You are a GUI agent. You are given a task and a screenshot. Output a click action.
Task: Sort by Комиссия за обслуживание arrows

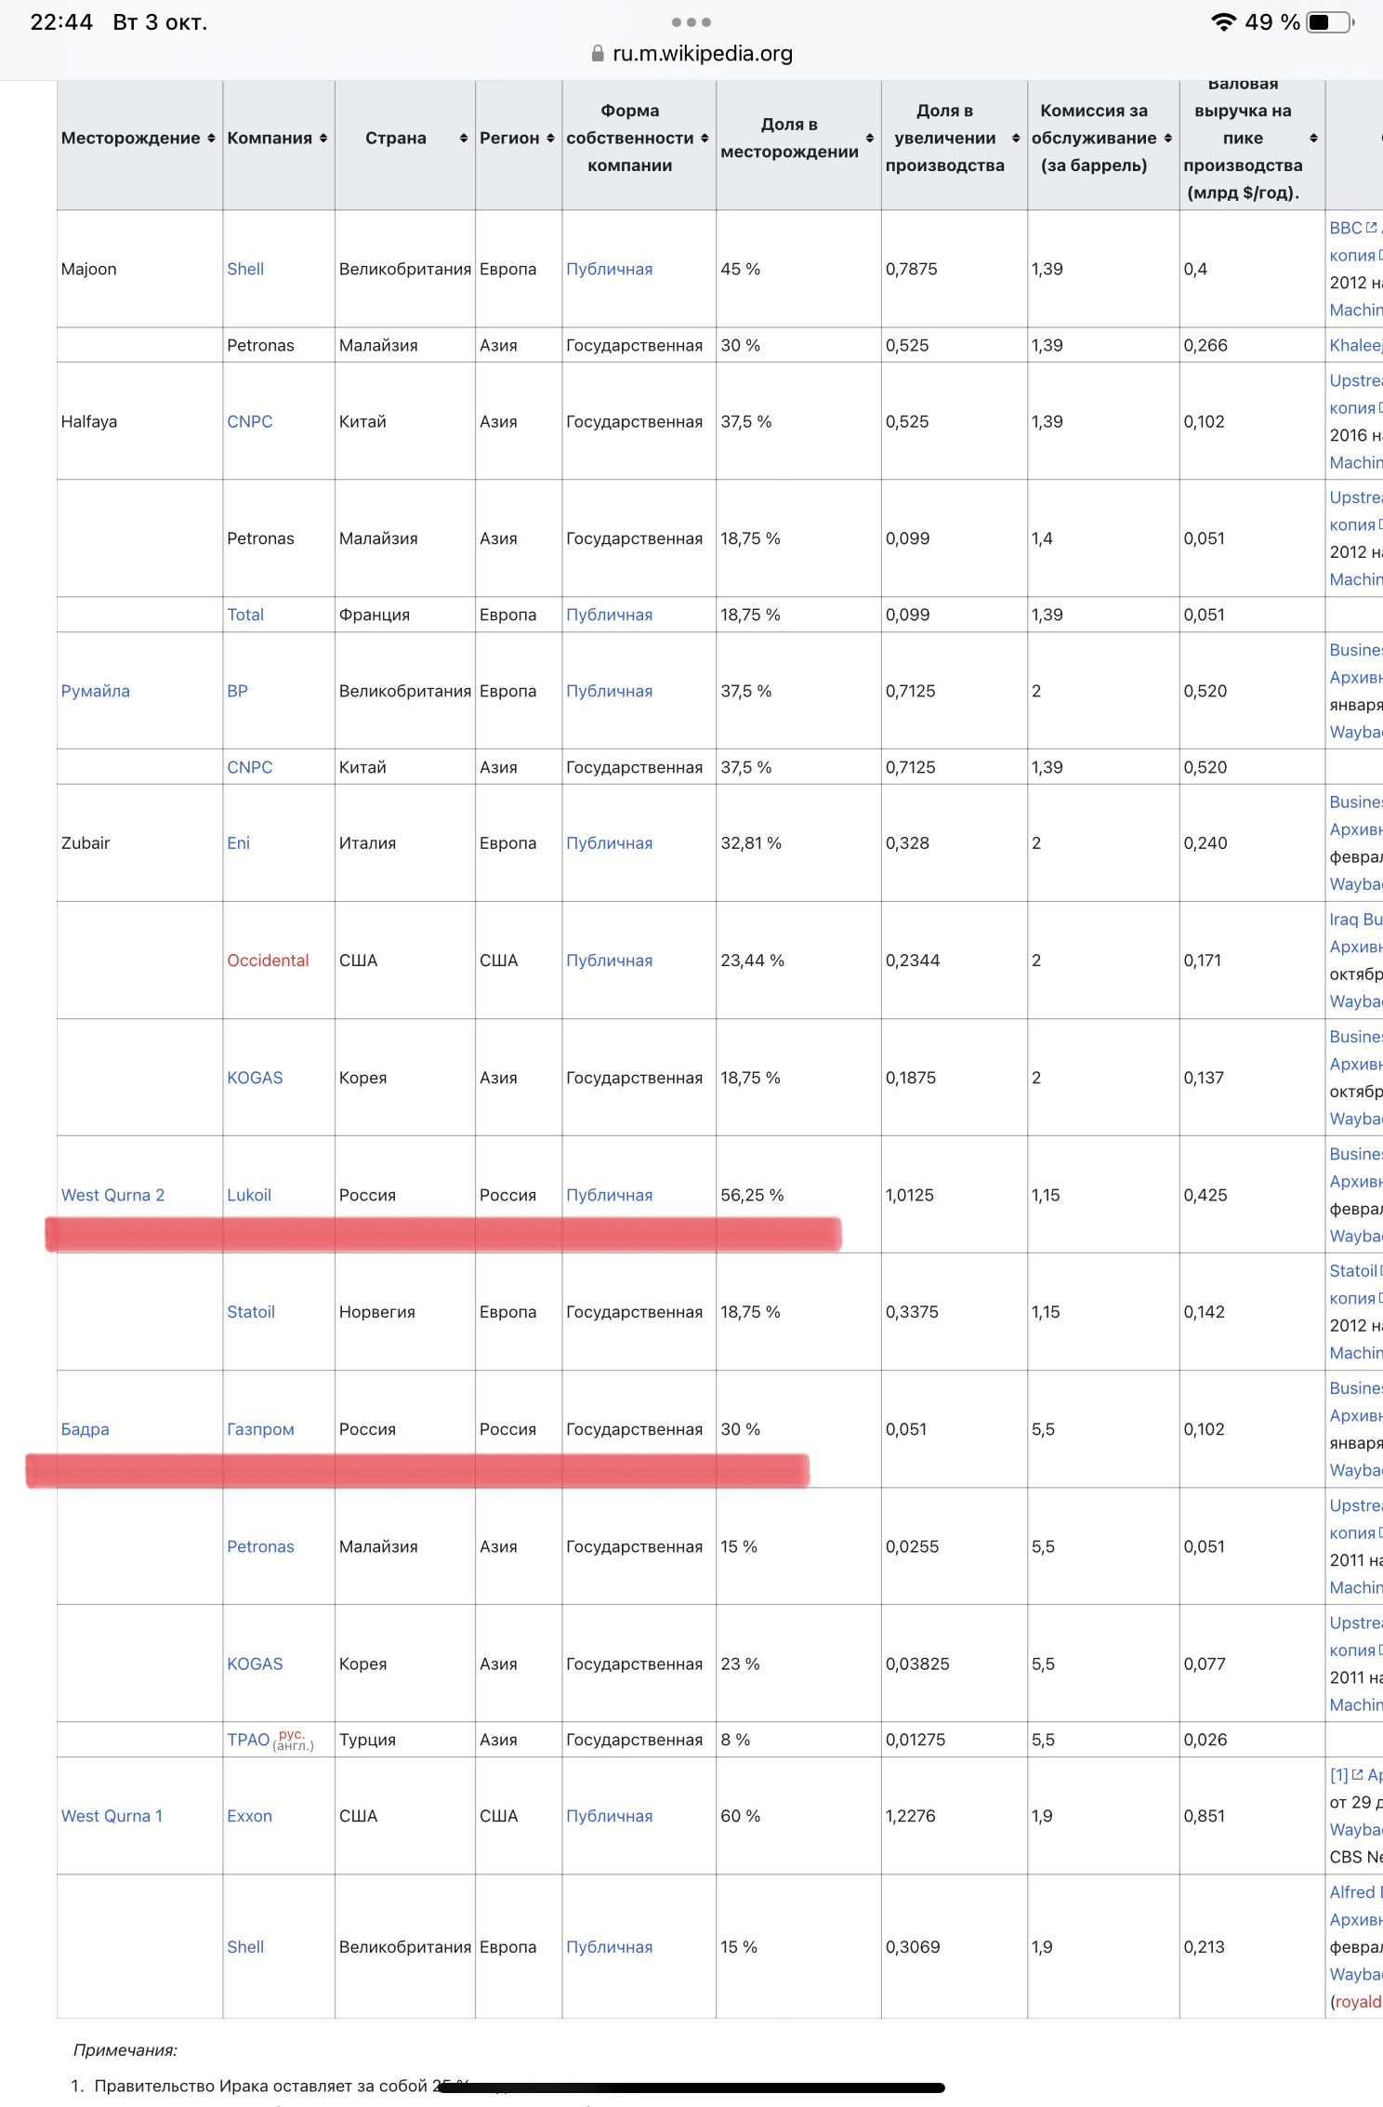(1168, 139)
